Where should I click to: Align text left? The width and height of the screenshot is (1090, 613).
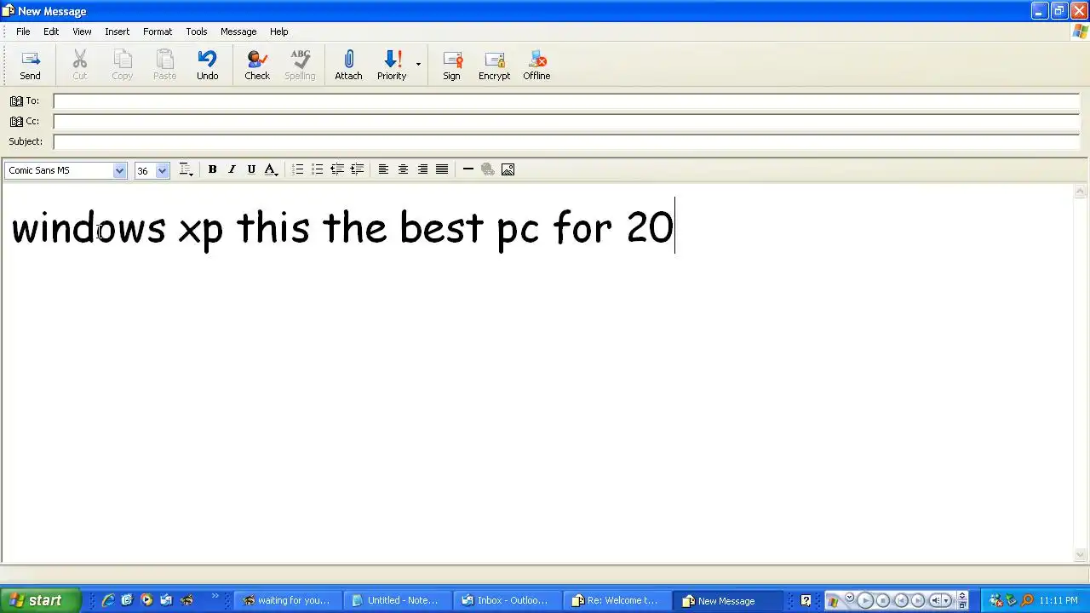tap(383, 169)
